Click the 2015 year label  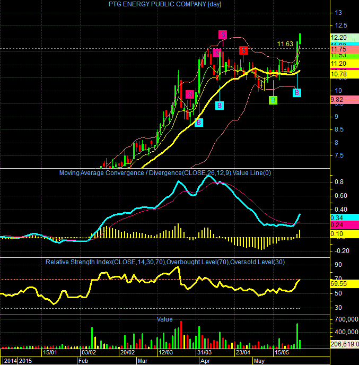click(25, 361)
